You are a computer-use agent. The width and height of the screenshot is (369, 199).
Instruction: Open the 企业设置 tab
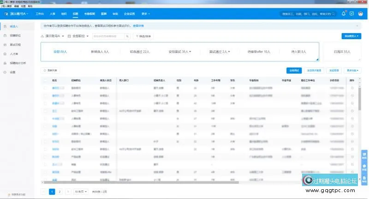(130, 14)
